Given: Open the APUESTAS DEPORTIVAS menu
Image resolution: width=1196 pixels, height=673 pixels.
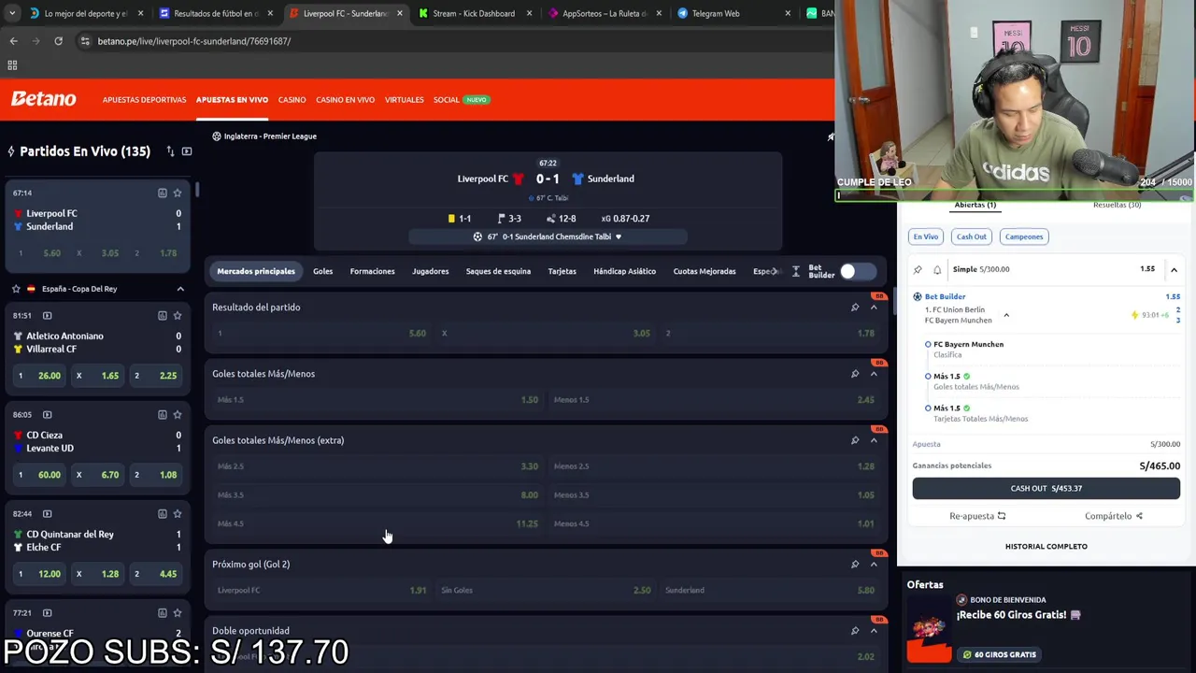Looking at the screenshot, I should 144,99.
